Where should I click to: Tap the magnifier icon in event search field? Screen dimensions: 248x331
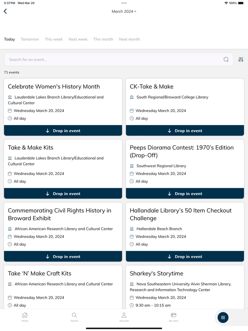point(226,59)
